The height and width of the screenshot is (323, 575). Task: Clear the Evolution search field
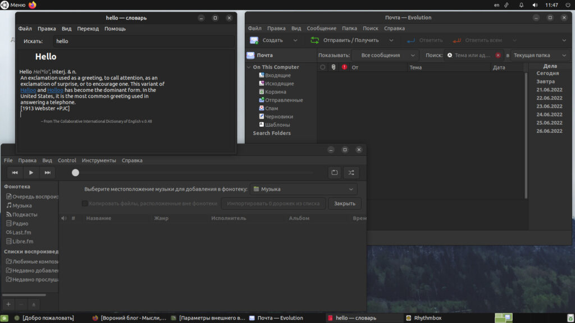pyautogui.click(x=498, y=56)
